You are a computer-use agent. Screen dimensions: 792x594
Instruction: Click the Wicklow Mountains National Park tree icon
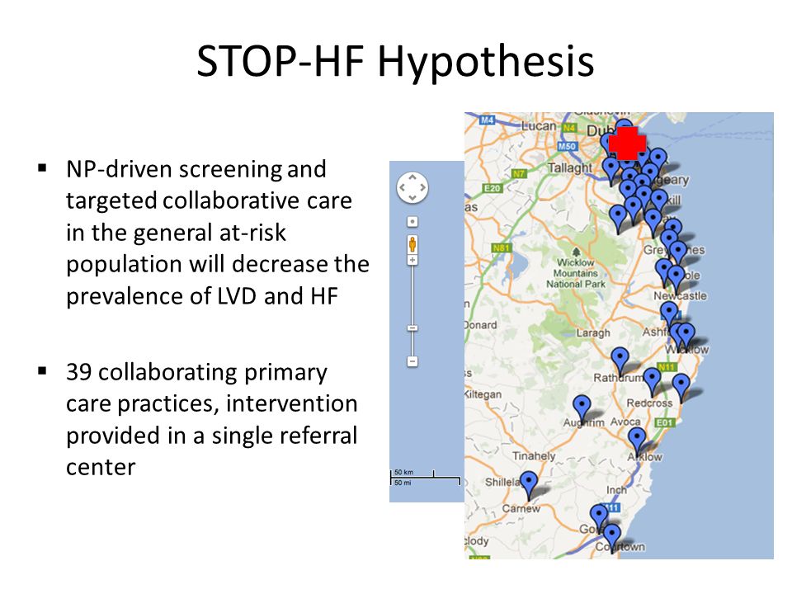576,252
